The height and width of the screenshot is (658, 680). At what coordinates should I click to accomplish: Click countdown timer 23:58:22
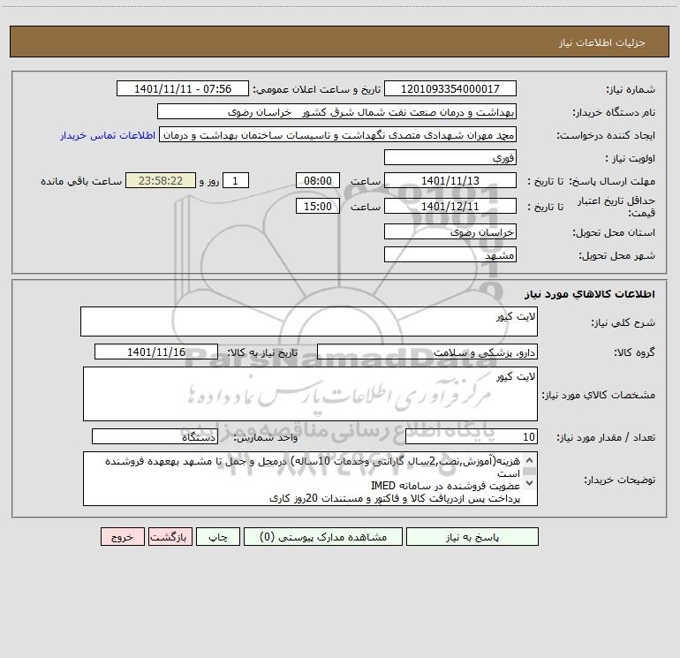(161, 180)
